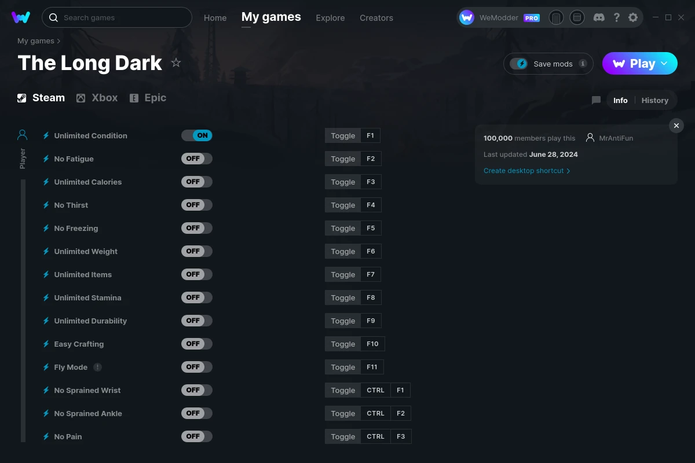695x463 pixels.
Task: Click the Player category icon in sidebar
Action: click(23, 135)
